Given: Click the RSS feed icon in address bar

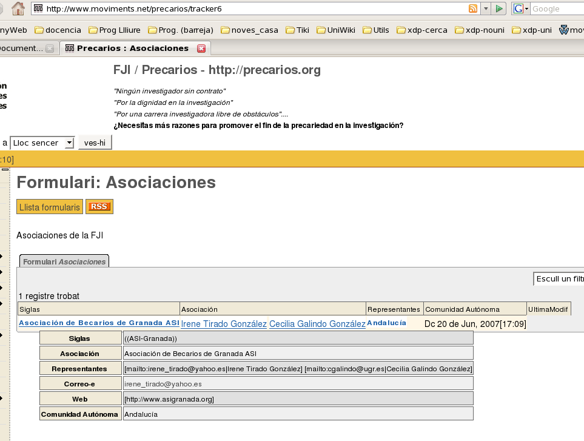Looking at the screenshot, I should tap(472, 8).
